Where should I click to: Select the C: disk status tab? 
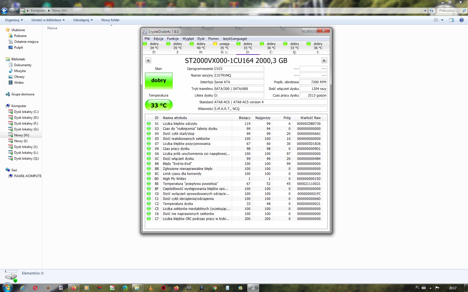pos(271,48)
